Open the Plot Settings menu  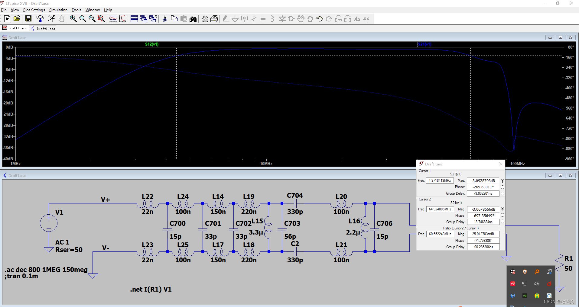click(x=34, y=10)
